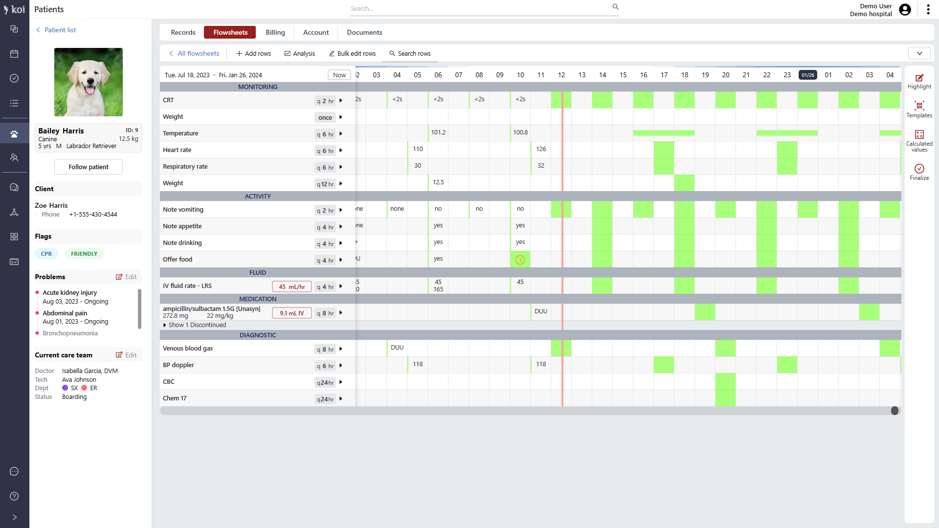Click the Follow patient button
Image resolution: width=939 pixels, height=528 pixels.
(x=88, y=167)
